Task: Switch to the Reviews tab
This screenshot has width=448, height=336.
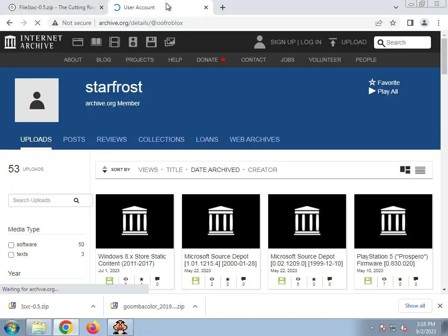Action: (x=112, y=140)
